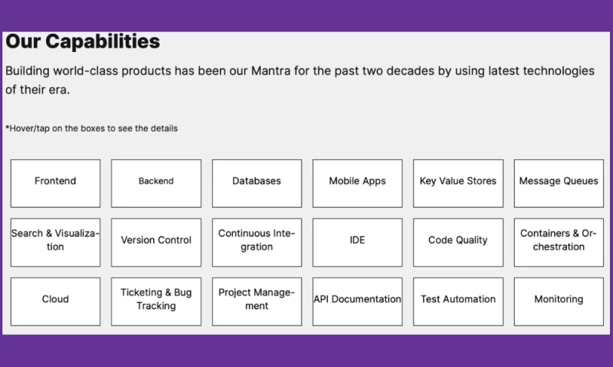613x367 pixels.
Task: Select the Code Quality box
Action: [458, 241]
